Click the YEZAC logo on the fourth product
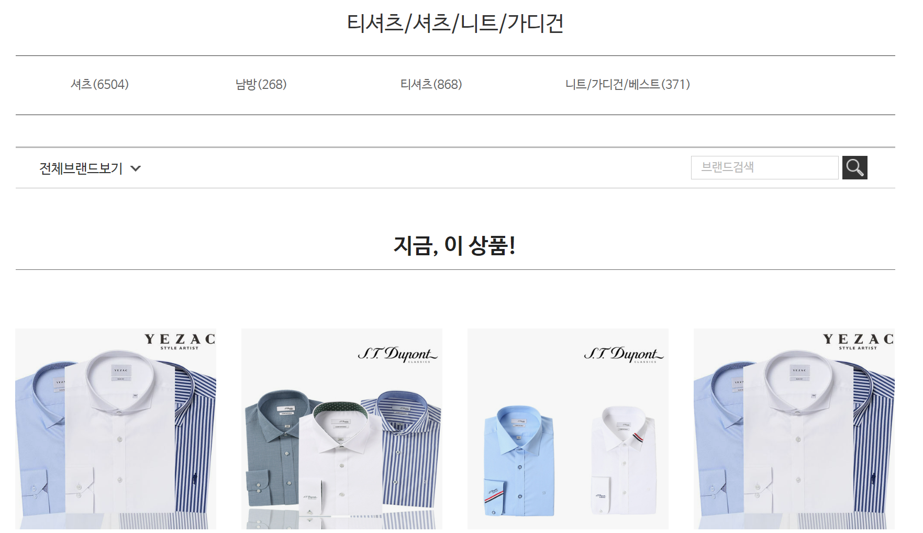The width and height of the screenshot is (923, 533). click(858, 341)
